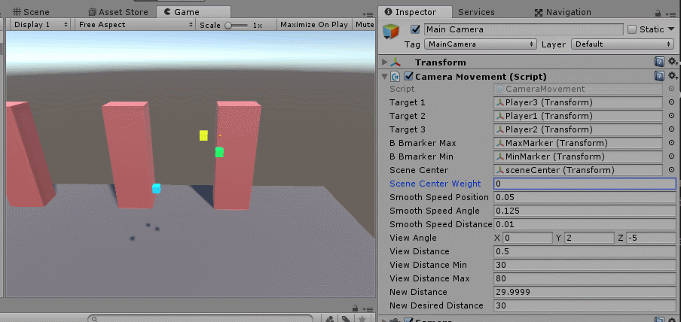The image size is (681, 322).
Task: Click object picker circle for Target 1
Action: [x=671, y=102]
